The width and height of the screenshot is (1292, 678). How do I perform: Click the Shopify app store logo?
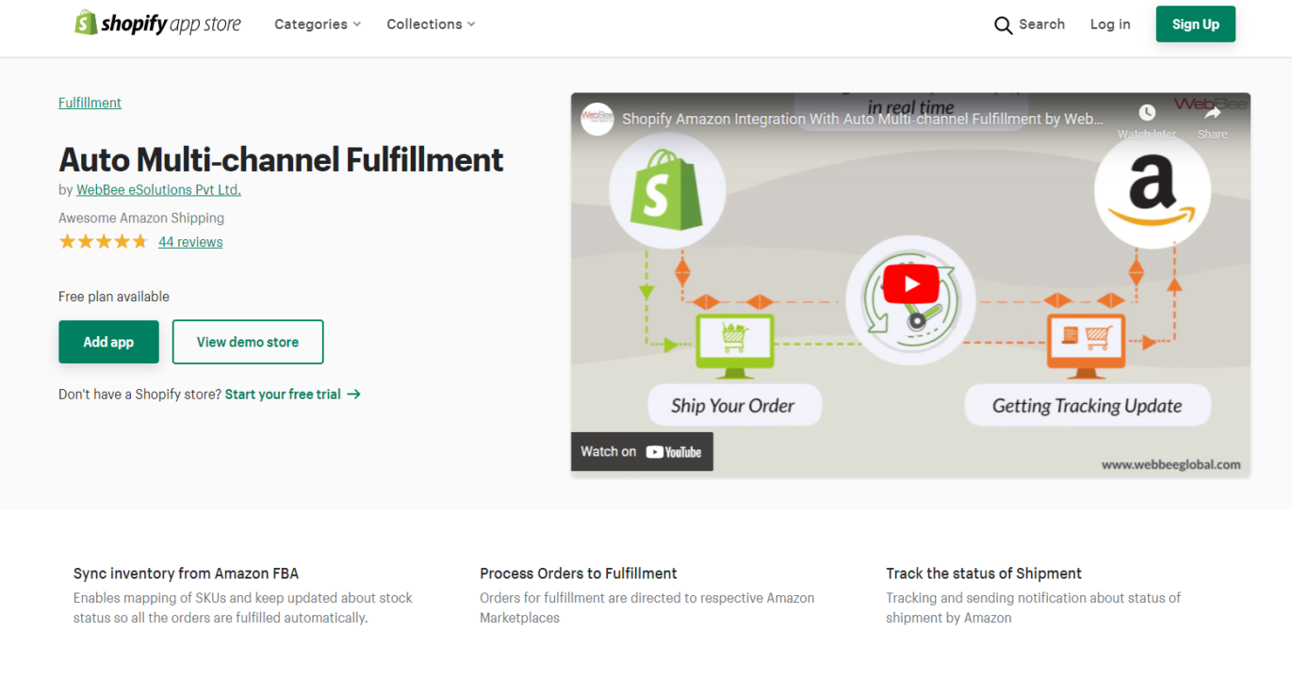coord(158,24)
